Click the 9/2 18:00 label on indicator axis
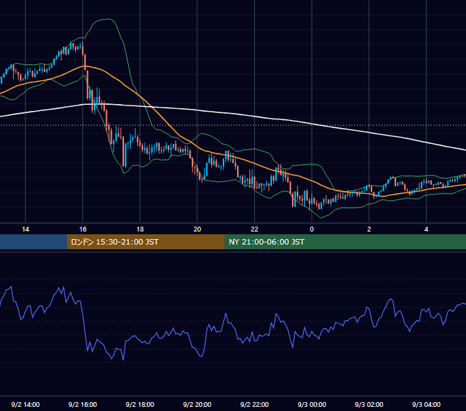Viewport: 466px width, 411px height. 140,404
